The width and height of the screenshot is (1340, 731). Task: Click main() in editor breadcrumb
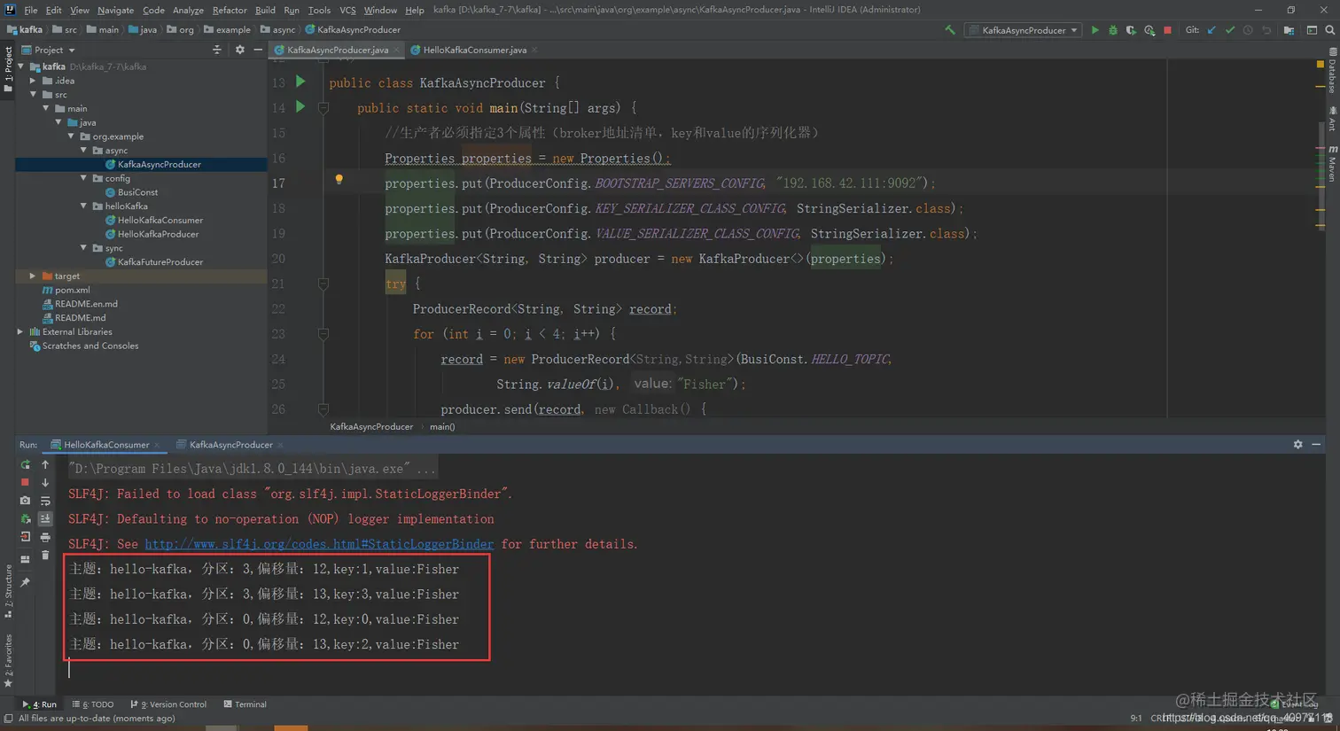pyautogui.click(x=442, y=426)
